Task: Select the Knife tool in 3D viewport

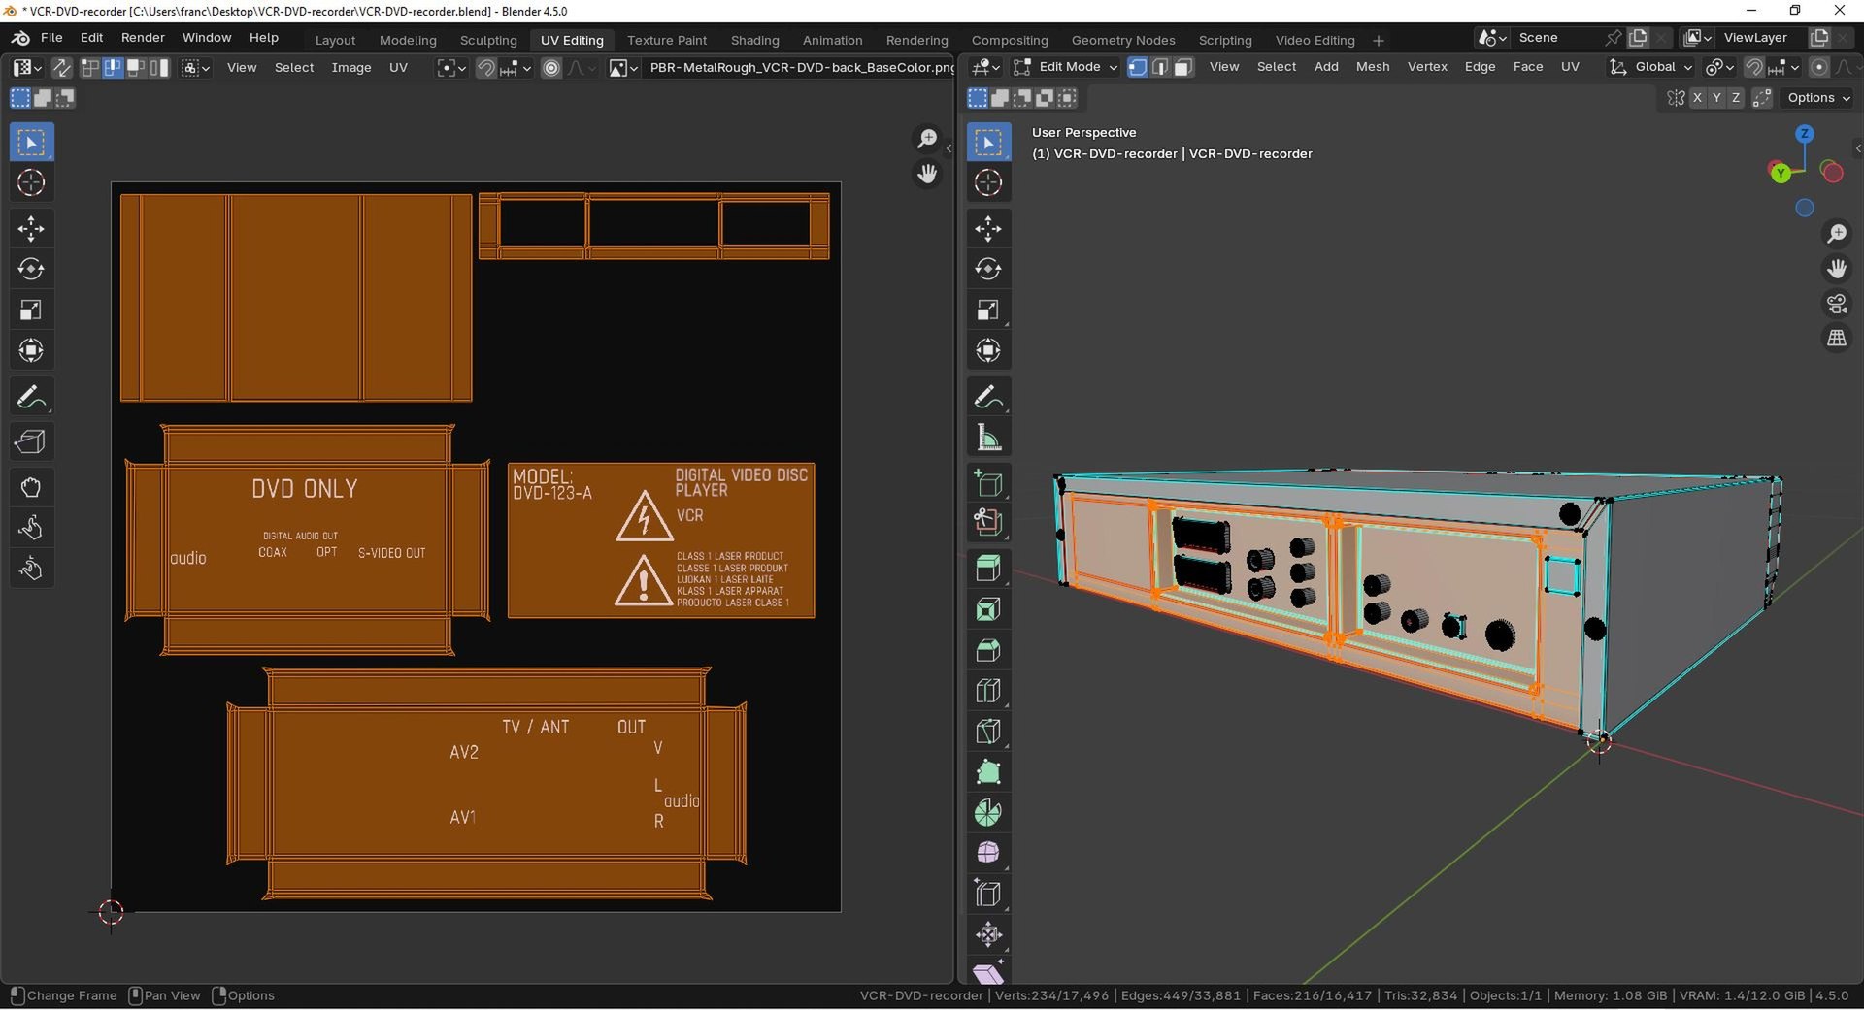Action: tap(988, 732)
